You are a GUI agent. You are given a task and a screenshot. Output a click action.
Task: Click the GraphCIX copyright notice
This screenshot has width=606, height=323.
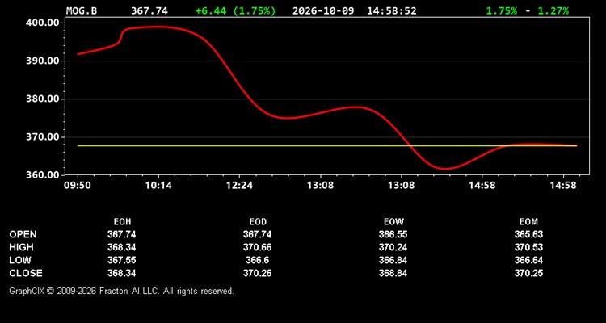pyautogui.click(x=121, y=291)
